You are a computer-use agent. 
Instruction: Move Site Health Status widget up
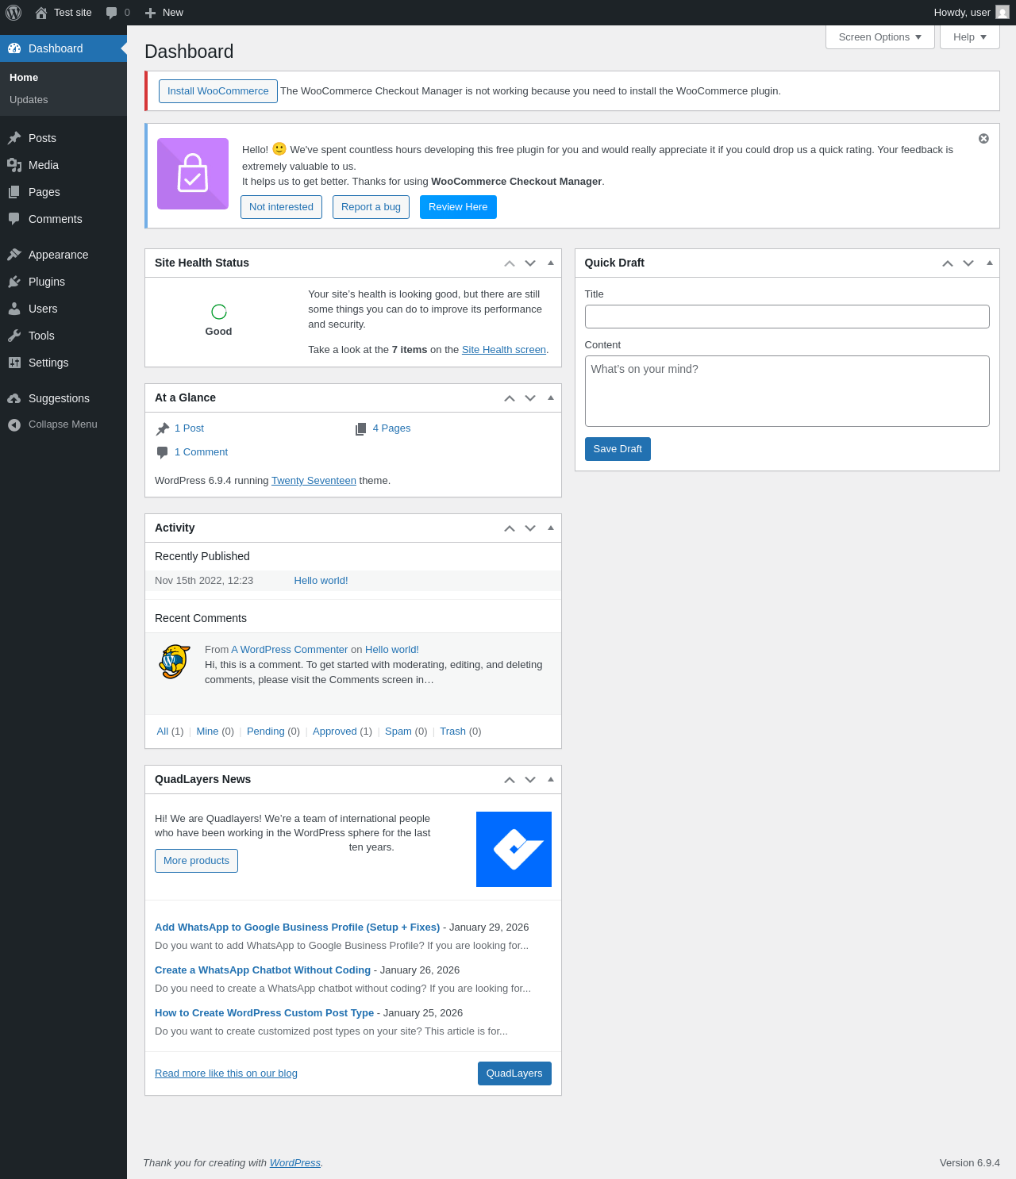510,263
